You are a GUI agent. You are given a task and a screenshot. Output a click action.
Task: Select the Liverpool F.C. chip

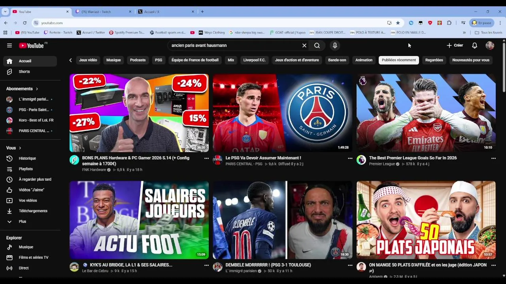click(254, 60)
